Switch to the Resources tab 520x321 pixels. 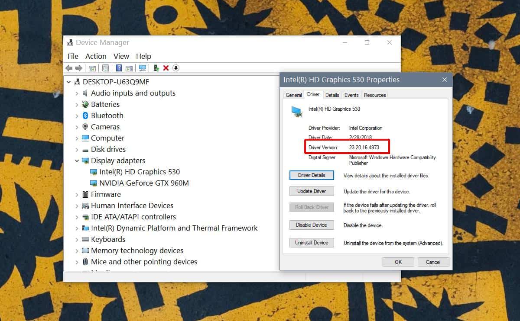point(375,95)
